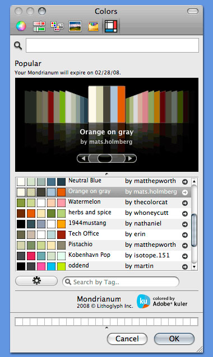Expand the swatch drawer handle above Cancel
Screen dimensions: 213x357
click(106, 328)
